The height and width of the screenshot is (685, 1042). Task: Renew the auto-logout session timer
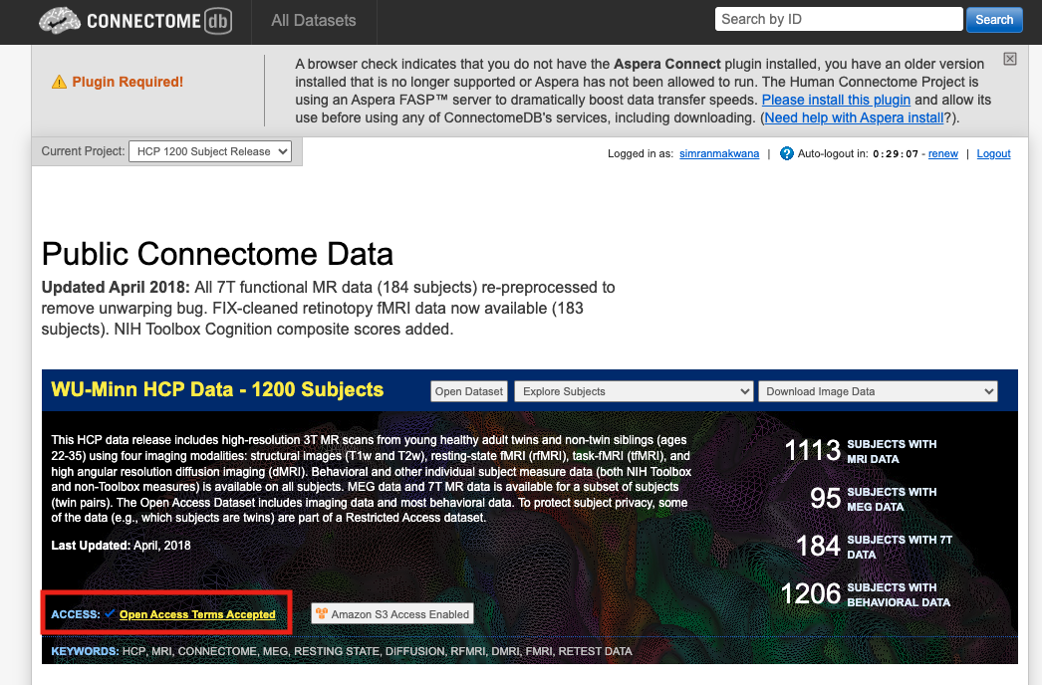[x=943, y=153]
